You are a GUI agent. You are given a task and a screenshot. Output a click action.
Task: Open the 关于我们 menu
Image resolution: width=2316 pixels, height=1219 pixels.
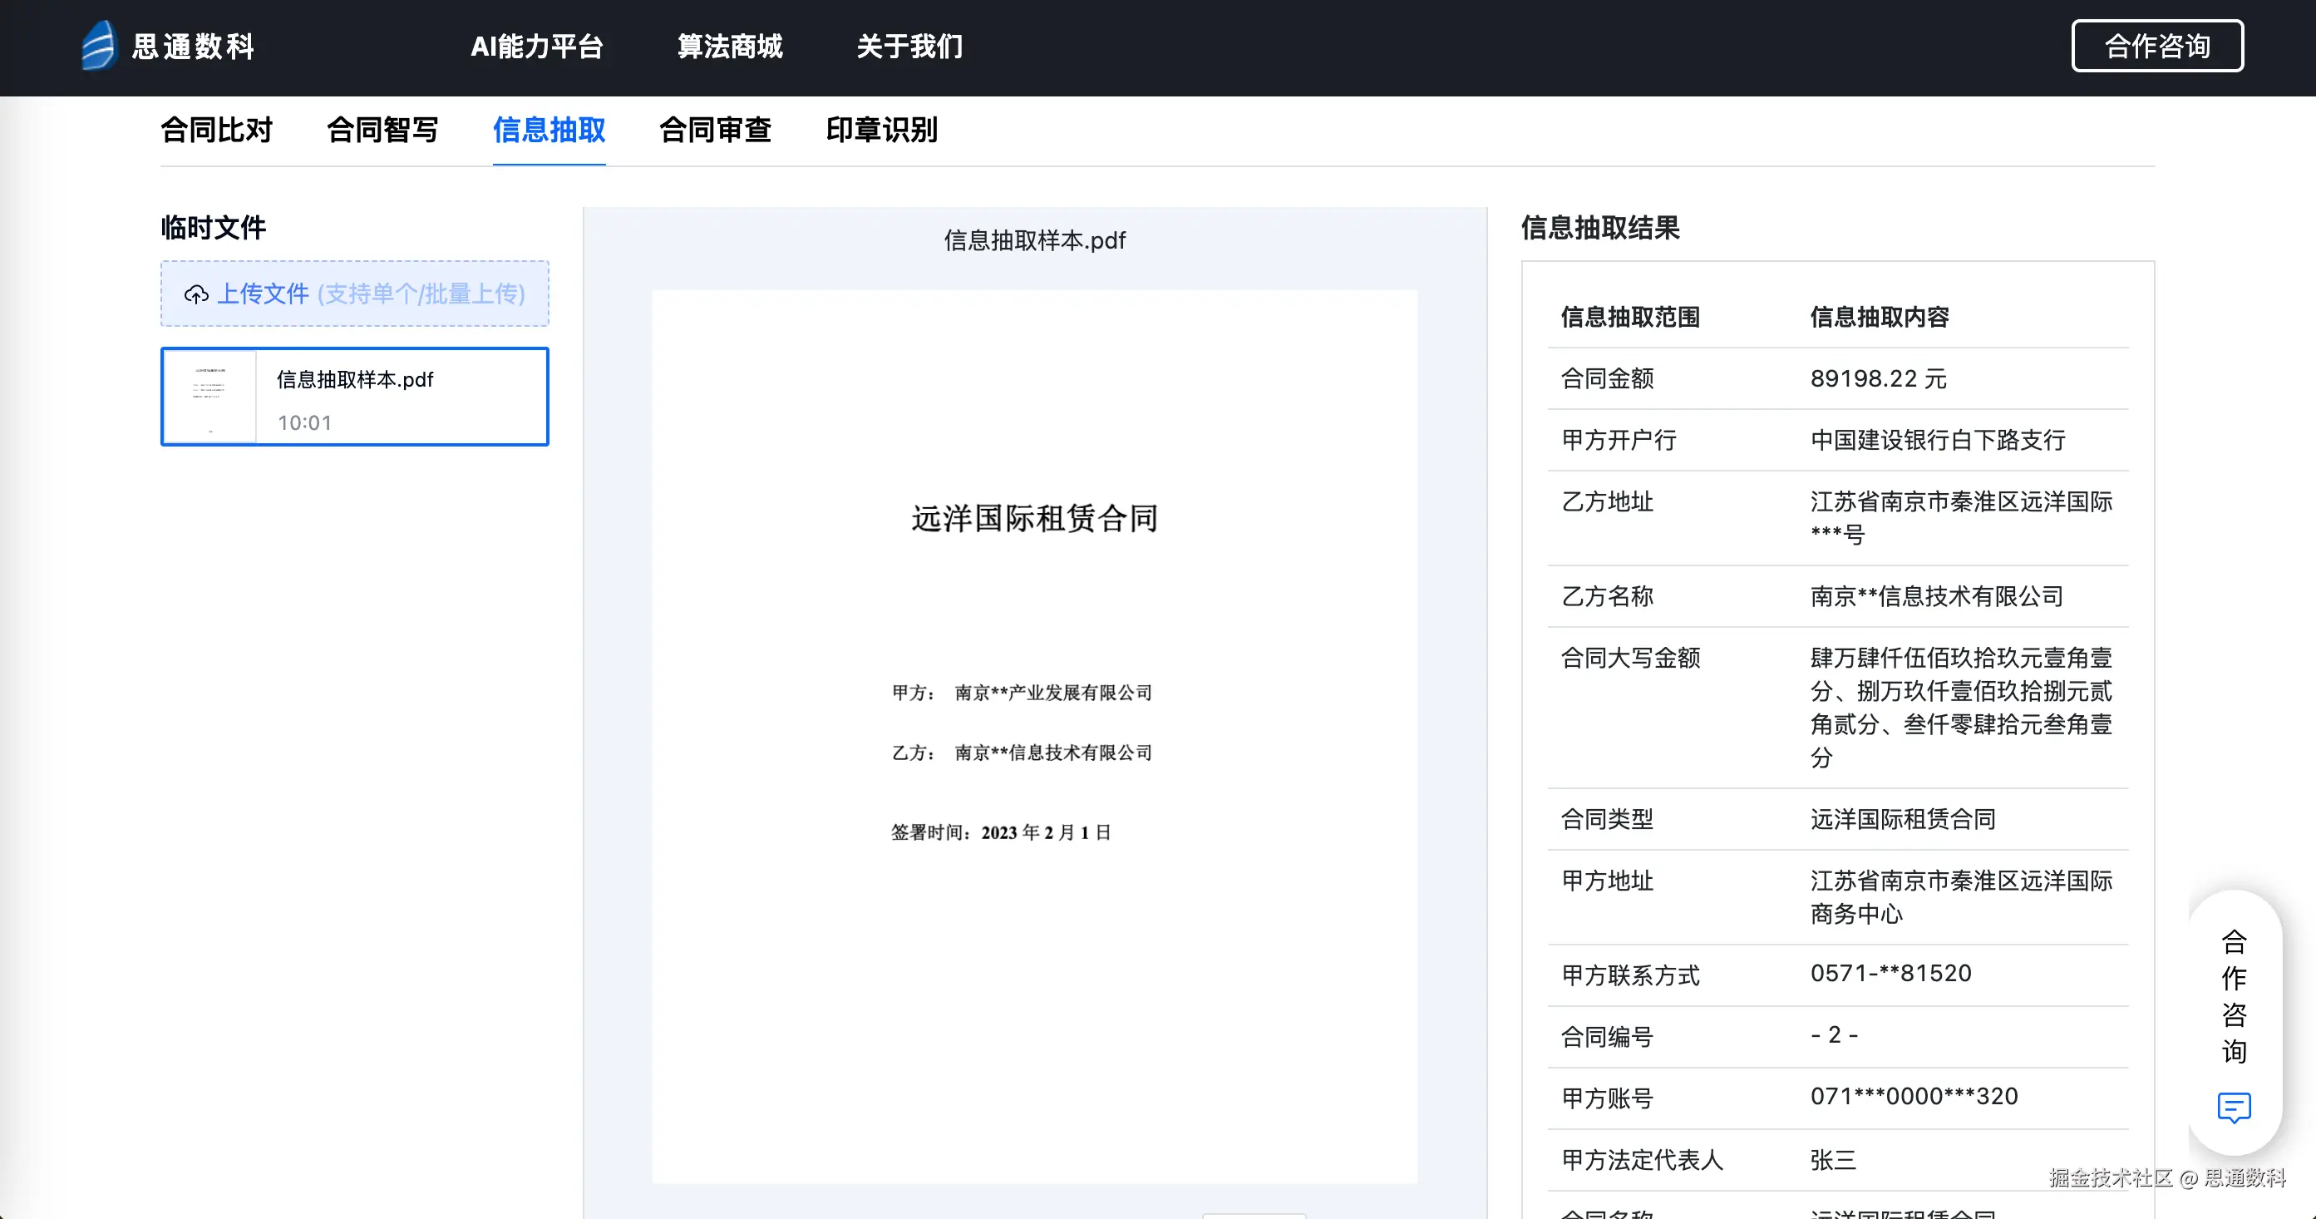pyautogui.click(x=909, y=46)
